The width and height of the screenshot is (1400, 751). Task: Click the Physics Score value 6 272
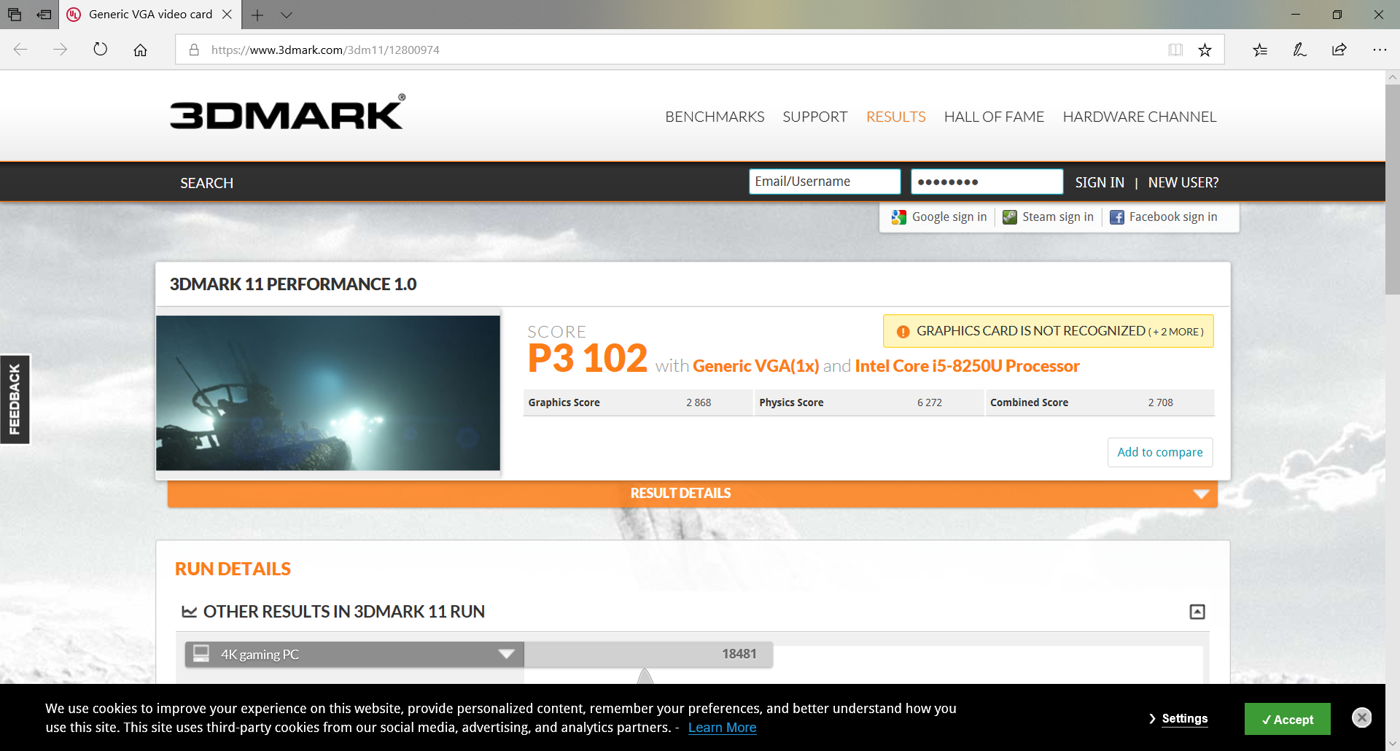click(930, 402)
